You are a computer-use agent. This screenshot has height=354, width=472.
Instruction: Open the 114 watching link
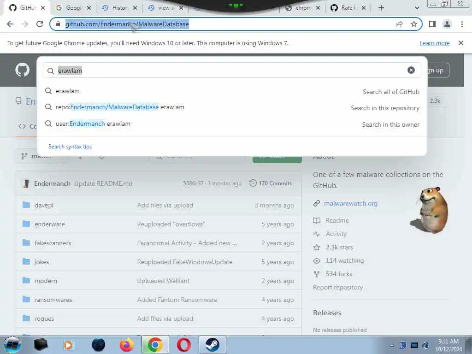coord(345,261)
